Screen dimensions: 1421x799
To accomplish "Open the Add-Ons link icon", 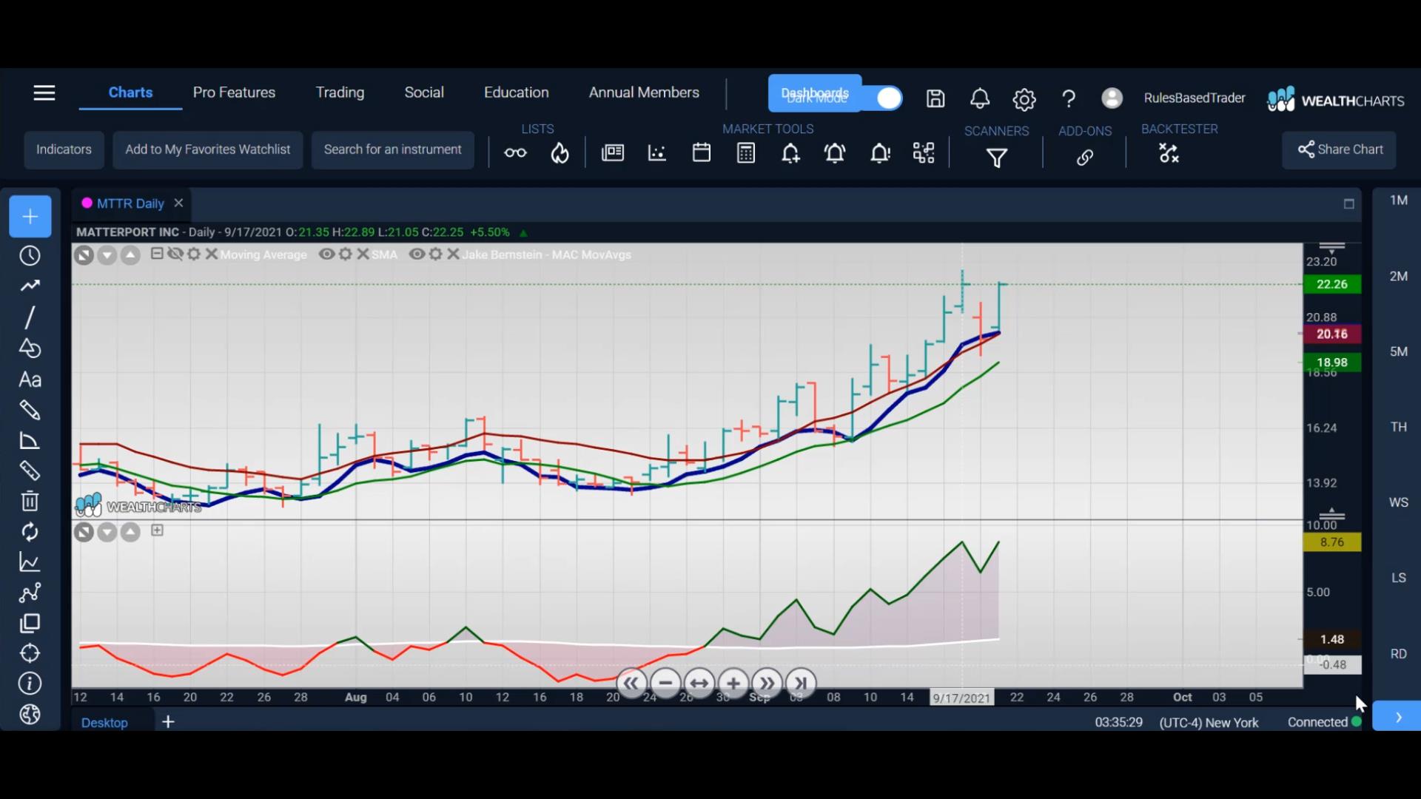I will click(1085, 158).
